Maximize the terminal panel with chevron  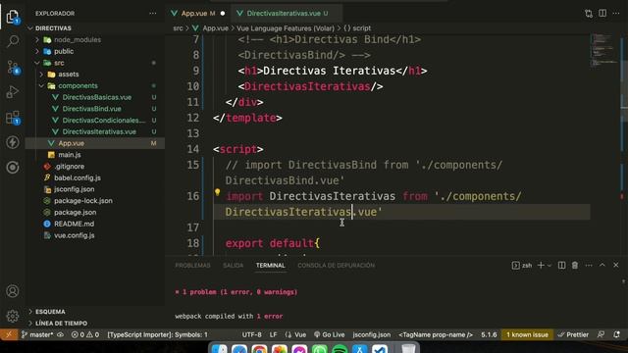tap(602, 265)
